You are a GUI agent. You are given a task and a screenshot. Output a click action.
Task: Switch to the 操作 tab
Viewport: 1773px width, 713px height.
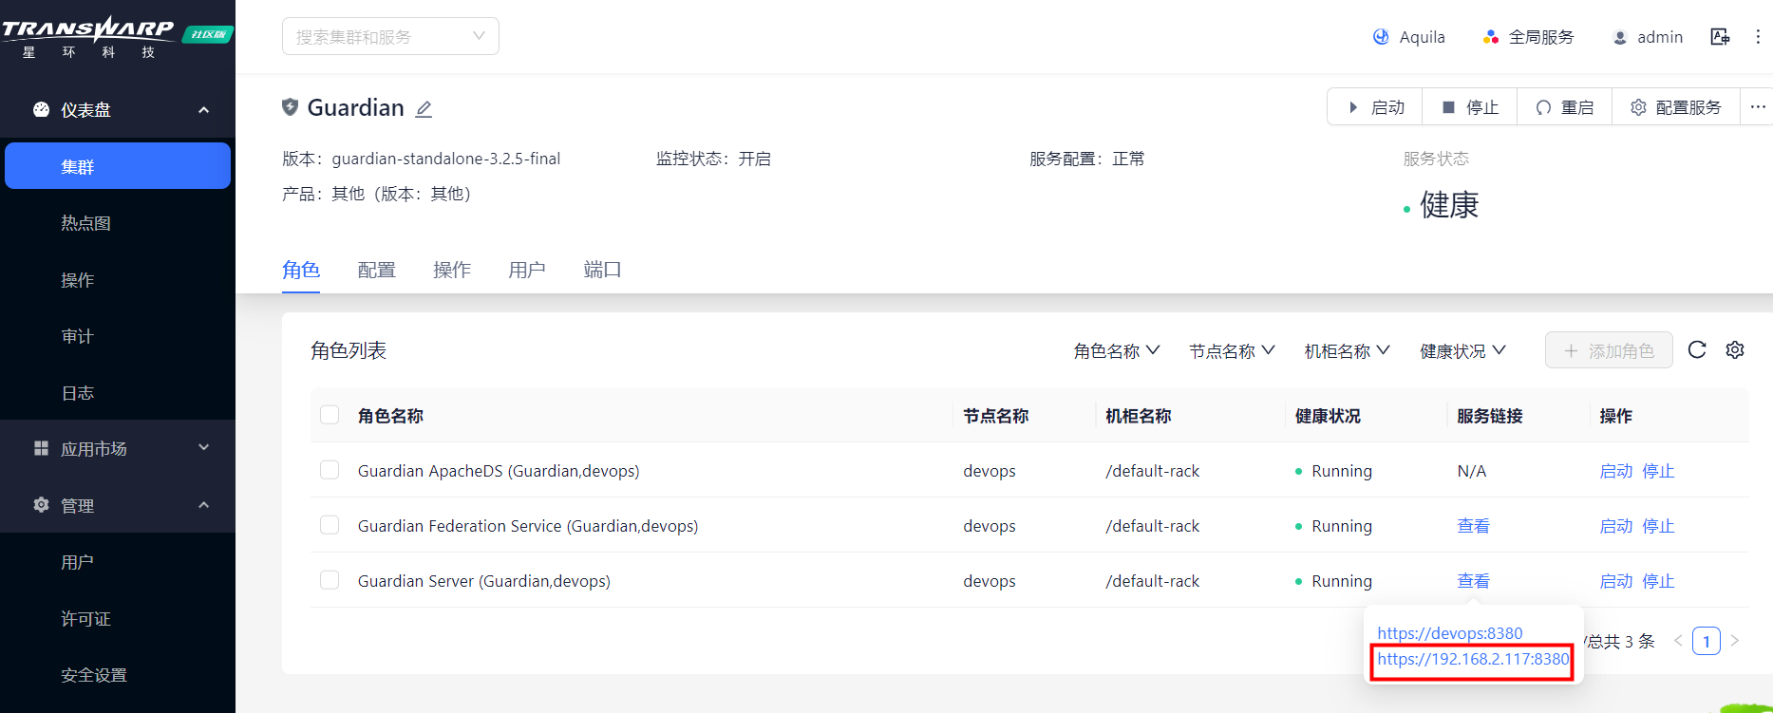[452, 270]
